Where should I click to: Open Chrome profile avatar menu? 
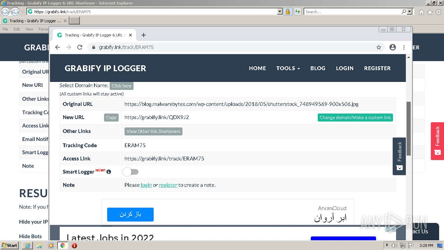[393, 47]
